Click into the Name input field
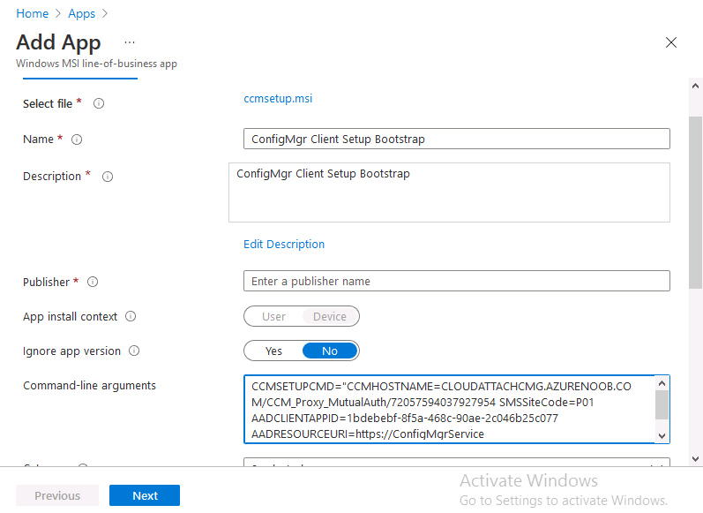703x513 pixels. point(456,139)
